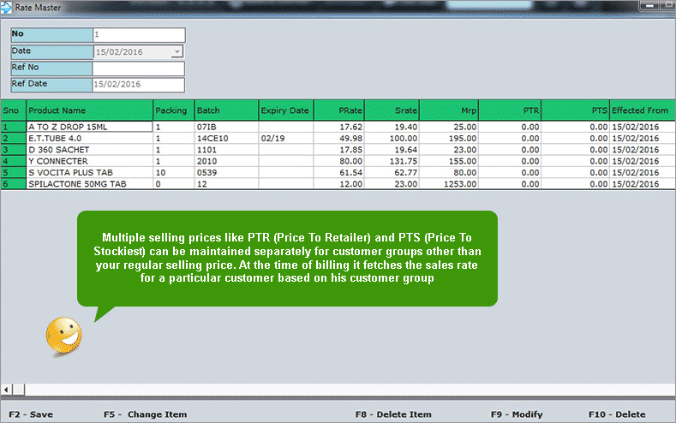Click PTR cell of Y CONNECTER row
This screenshot has height=423, width=676.
point(510,161)
